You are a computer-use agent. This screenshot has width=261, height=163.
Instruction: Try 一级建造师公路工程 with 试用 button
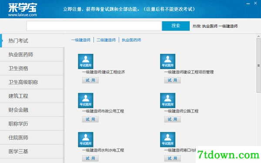pos(172,119)
